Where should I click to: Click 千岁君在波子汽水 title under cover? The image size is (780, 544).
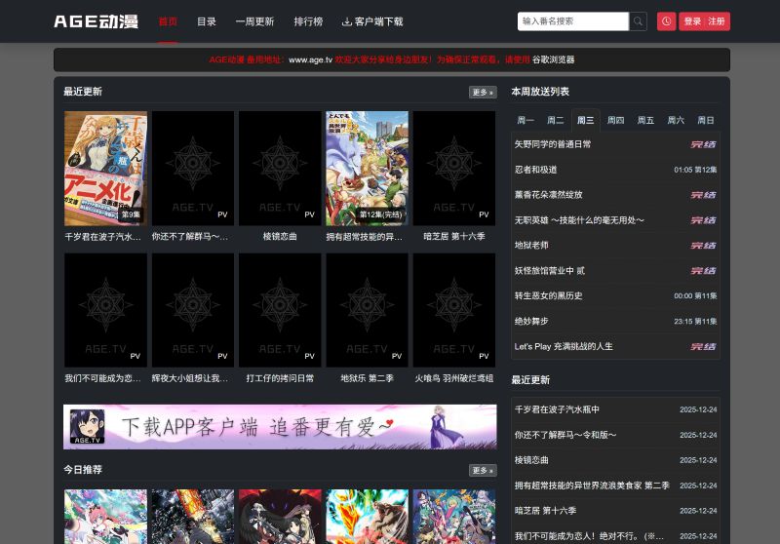click(x=103, y=237)
